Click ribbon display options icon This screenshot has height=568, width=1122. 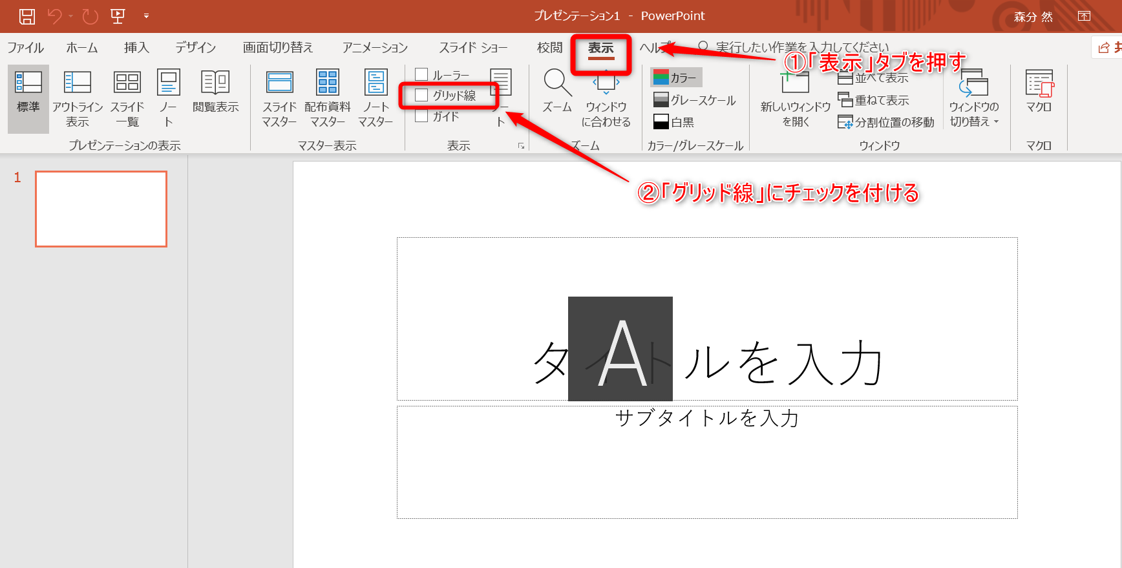coord(1084,16)
